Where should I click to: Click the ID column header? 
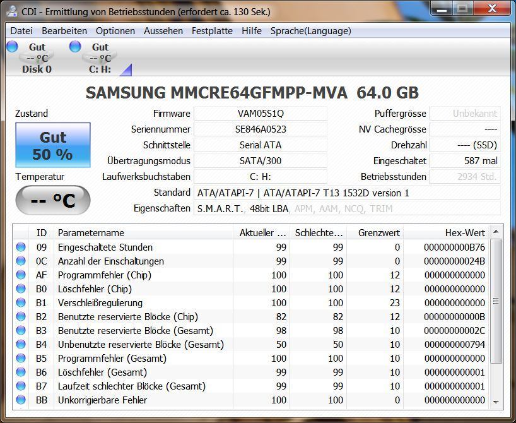pos(42,232)
